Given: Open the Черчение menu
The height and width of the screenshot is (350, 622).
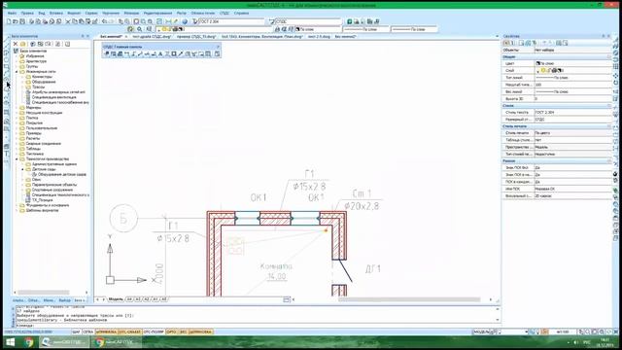Looking at the screenshot, I should pos(110,13).
